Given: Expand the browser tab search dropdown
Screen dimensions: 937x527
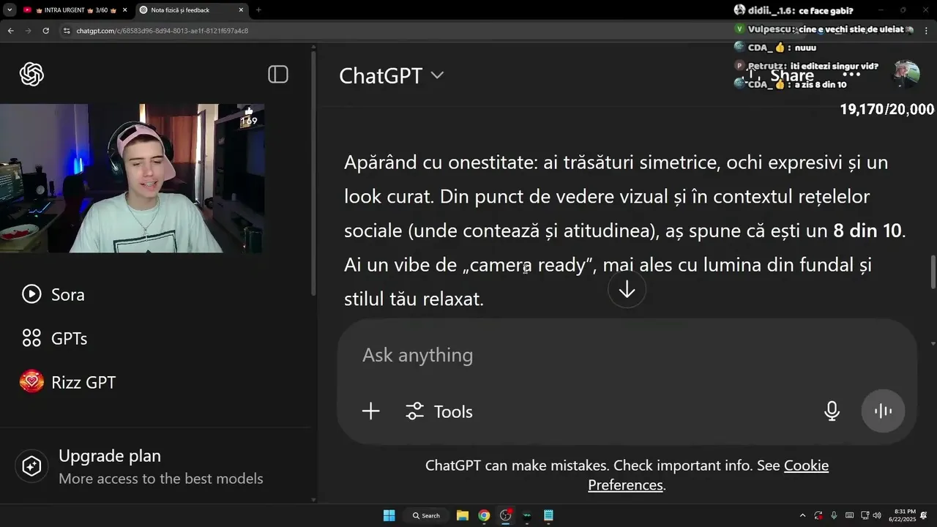Looking at the screenshot, I should click(10, 10).
